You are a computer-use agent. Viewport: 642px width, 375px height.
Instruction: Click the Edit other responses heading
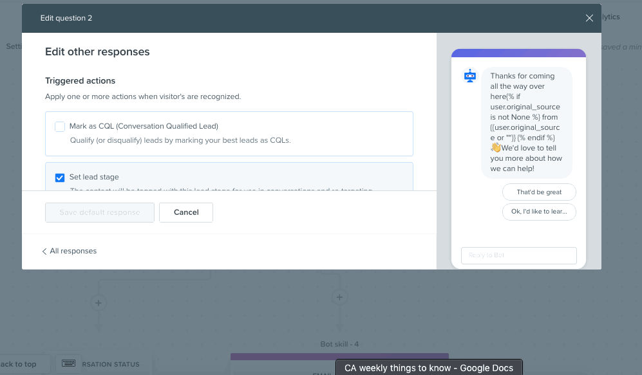[97, 52]
